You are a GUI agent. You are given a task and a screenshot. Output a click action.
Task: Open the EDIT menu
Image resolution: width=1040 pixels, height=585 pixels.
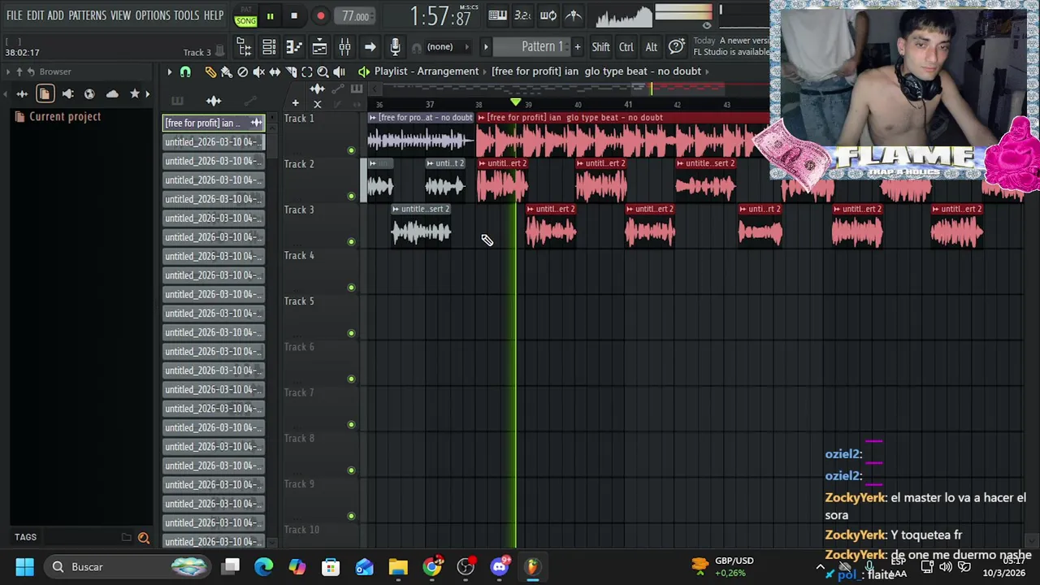(x=35, y=15)
